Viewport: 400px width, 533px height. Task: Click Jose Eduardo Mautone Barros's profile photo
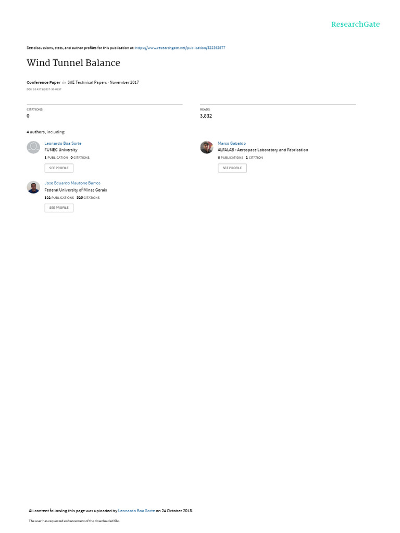coord(33,187)
